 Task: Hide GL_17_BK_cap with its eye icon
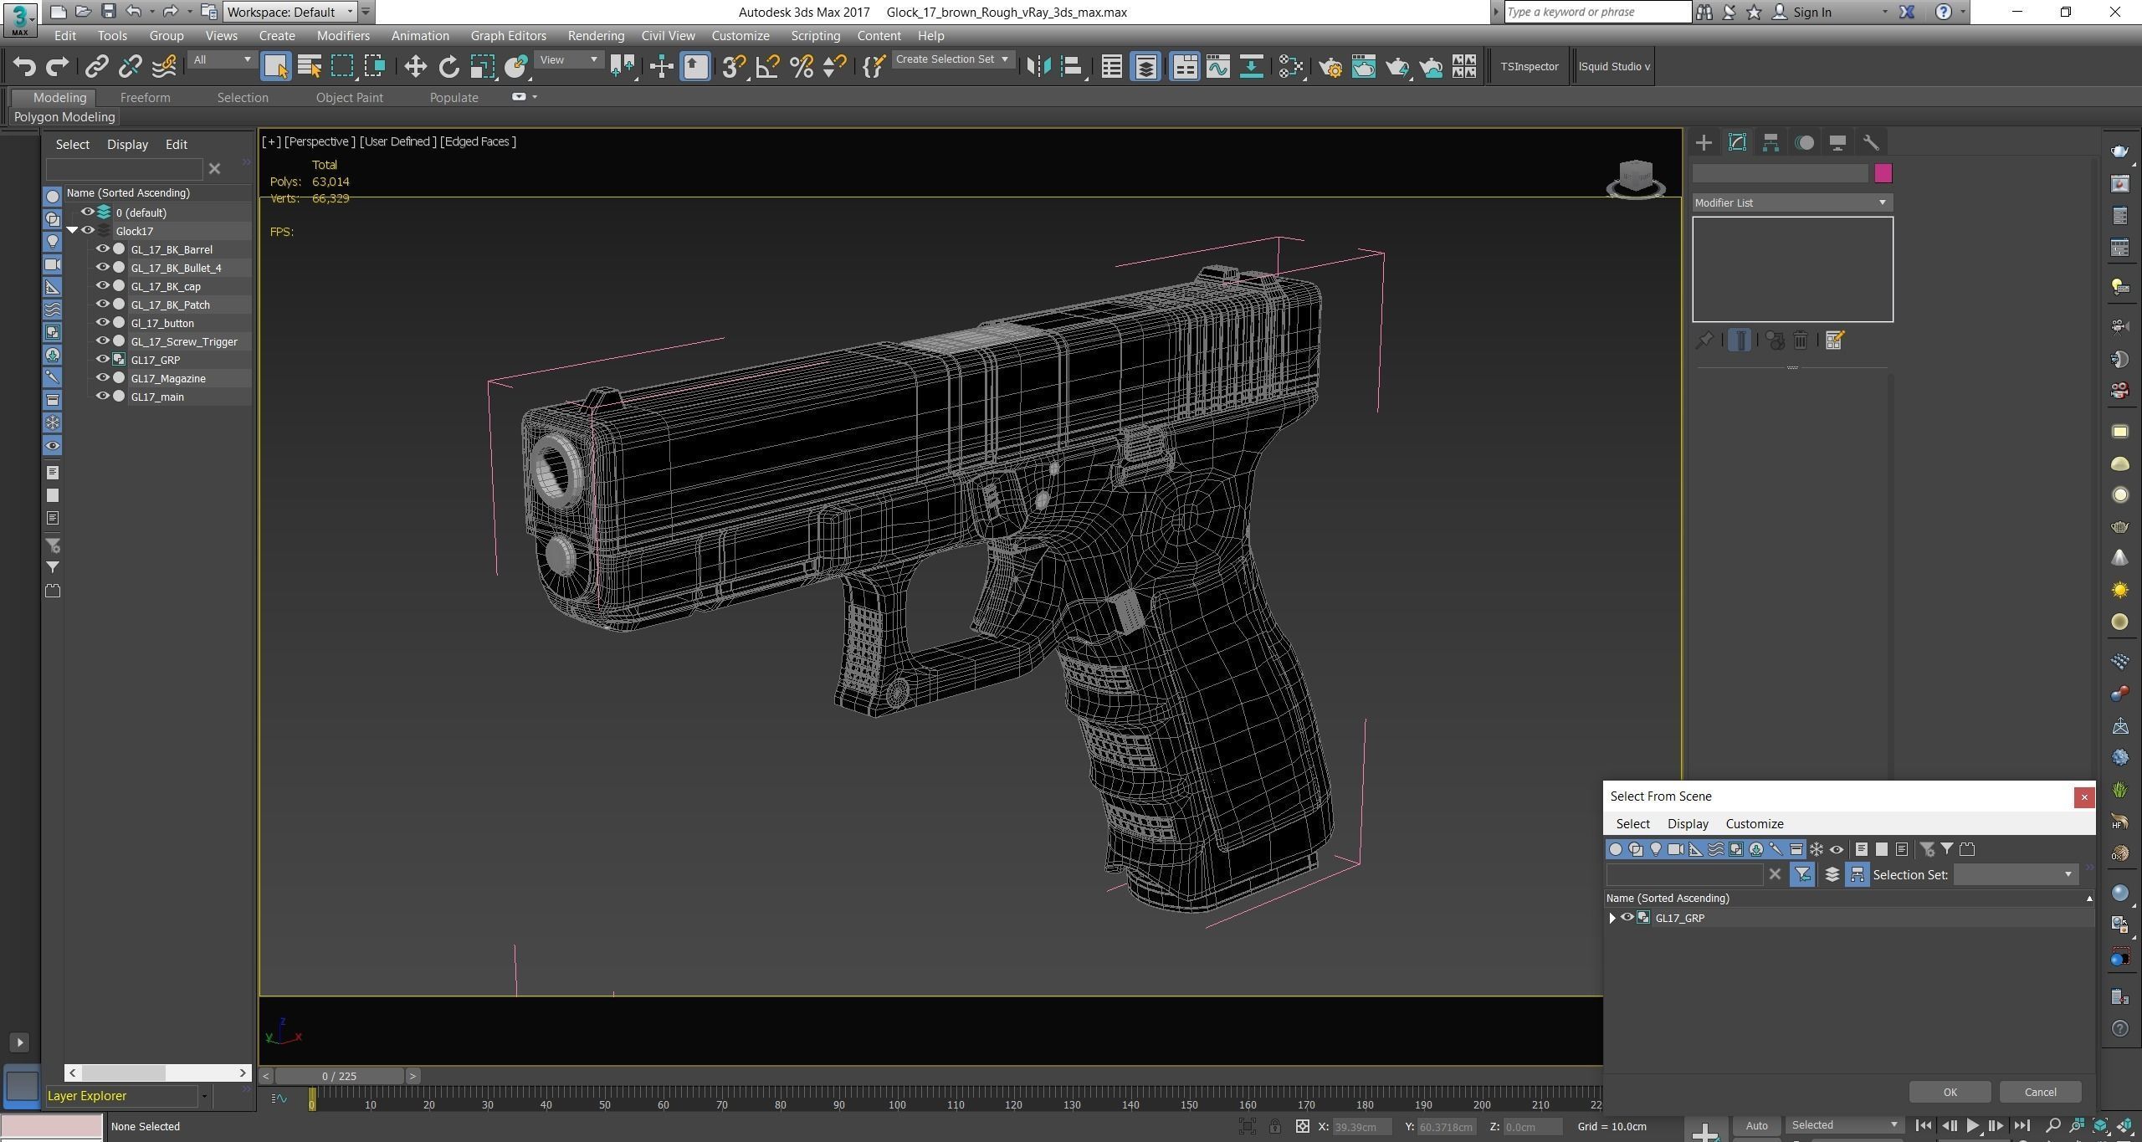click(x=103, y=286)
